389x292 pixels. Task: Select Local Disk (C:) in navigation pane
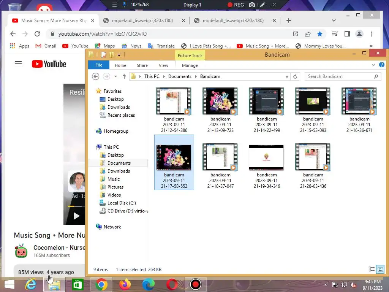121,203
